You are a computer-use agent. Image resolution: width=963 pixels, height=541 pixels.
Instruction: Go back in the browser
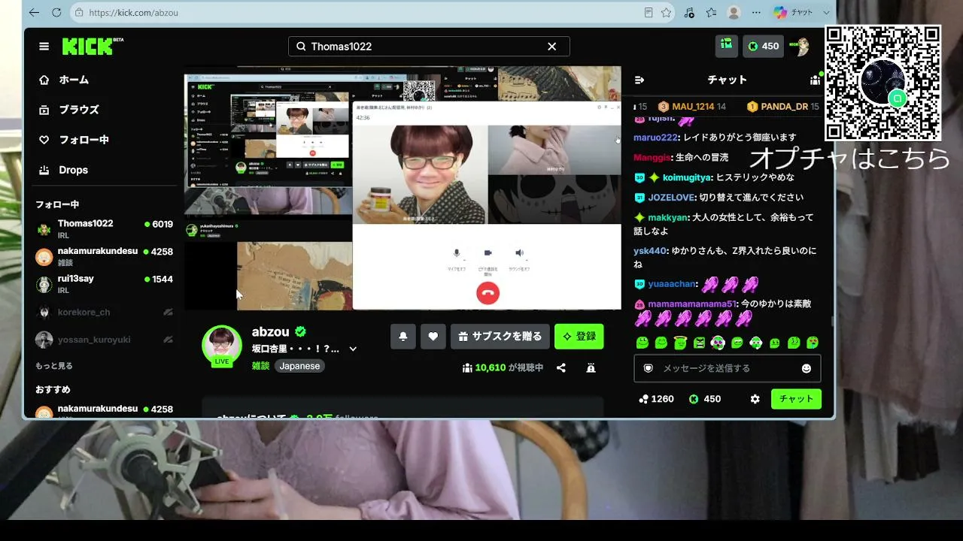(x=34, y=13)
